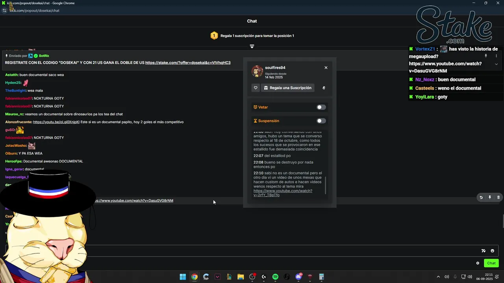The width and height of the screenshot is (504, 283).
Task: Click YoyiLara username in overlay
Action: 424,97
